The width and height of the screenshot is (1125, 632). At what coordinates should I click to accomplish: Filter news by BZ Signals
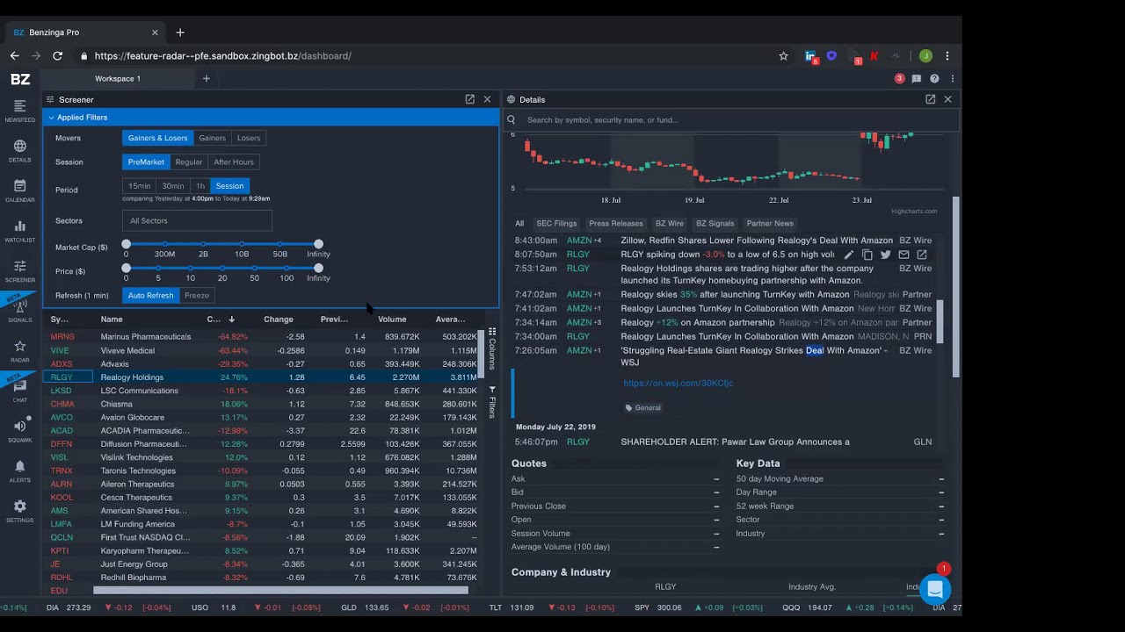click(x=715, y=224)
